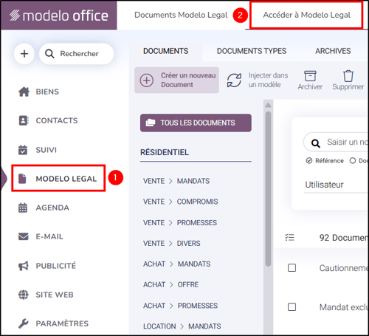Switch to Documents tab

166,51
